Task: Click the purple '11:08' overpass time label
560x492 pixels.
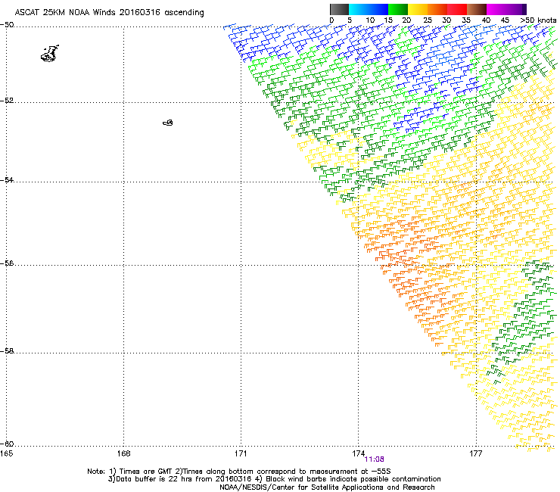Action: 374,459
